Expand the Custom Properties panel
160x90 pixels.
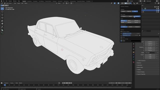click(141, 74)
